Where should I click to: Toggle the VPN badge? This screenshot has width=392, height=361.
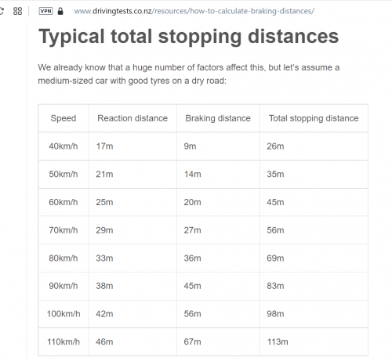(45, 11)
